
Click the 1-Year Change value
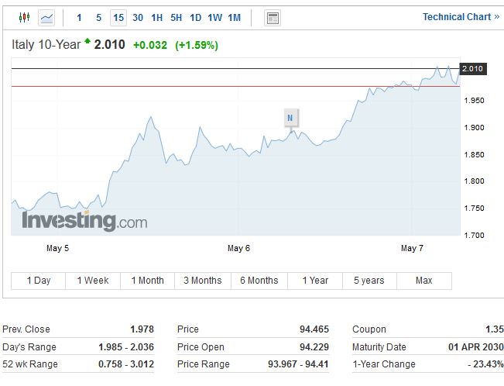tap(485, 364)
